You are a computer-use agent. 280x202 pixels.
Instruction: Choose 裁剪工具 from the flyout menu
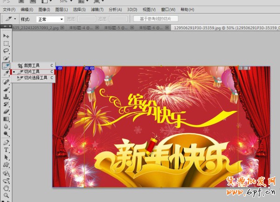pyautogui.click(x=32, y=66)
